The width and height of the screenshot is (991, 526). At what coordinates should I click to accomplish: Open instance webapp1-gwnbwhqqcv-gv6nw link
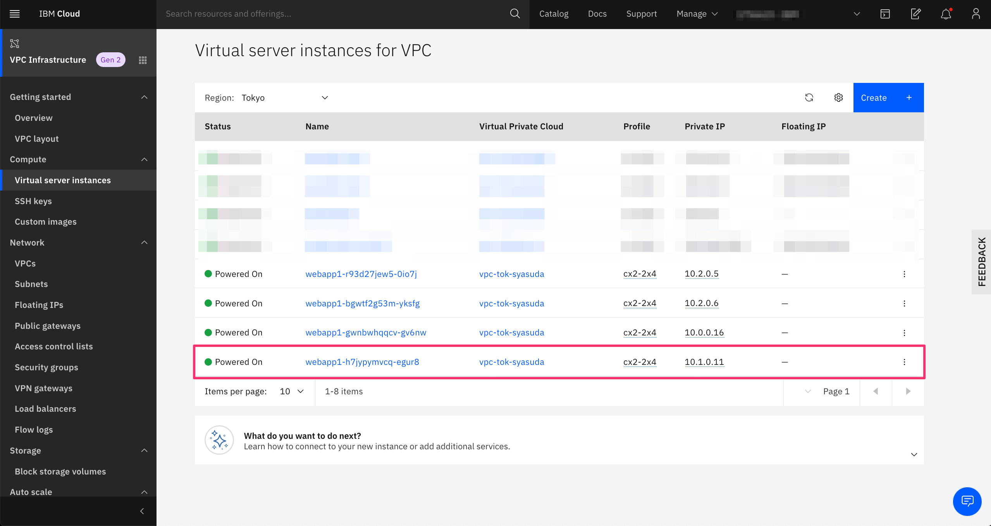(x=365, y=332)
